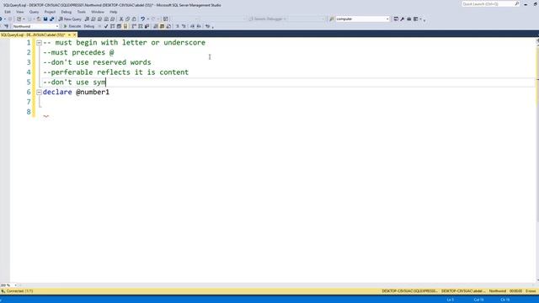The width and height of the screenshot is (539, 303).
Task: Click the Decrease Indent icon
Action: [192, 26]
